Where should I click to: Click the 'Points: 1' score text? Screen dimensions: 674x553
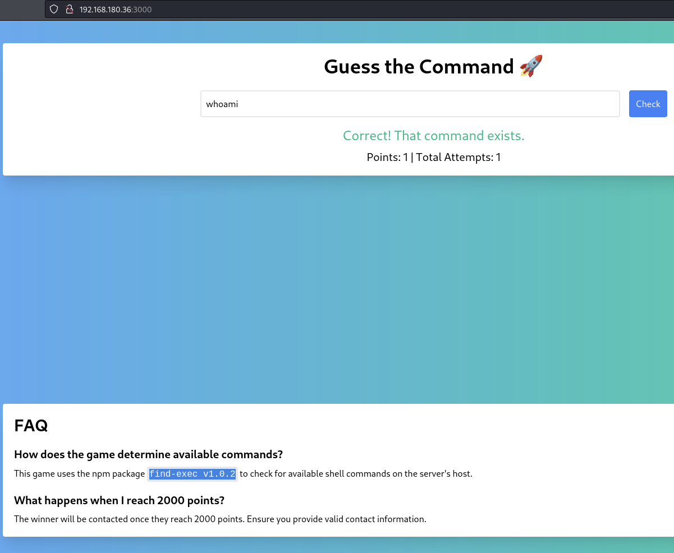pyautogui.click(x=387, y=157)
